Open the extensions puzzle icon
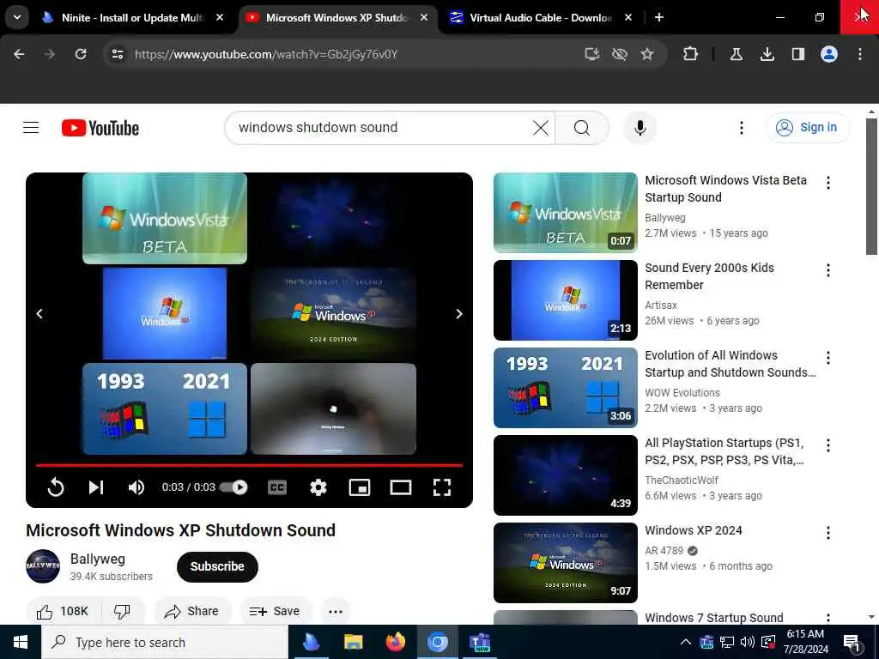Image resolution: width=879 pixels, height=659 pixels. tap(691, 54)
